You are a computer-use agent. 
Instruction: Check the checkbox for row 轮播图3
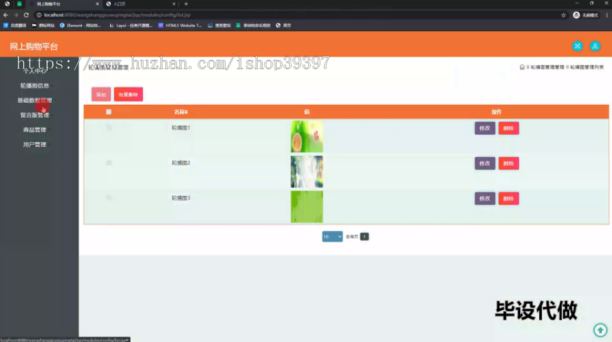[x=109, y=198]
